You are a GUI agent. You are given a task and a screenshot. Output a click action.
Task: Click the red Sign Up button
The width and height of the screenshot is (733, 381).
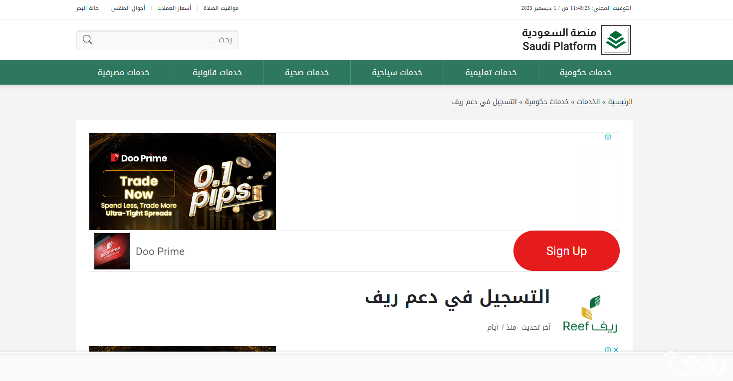(566, 251)
